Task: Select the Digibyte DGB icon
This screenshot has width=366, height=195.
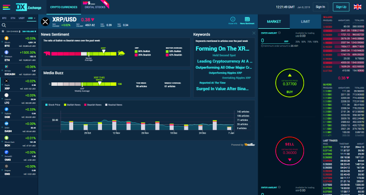Action: (x=6, y=109)
